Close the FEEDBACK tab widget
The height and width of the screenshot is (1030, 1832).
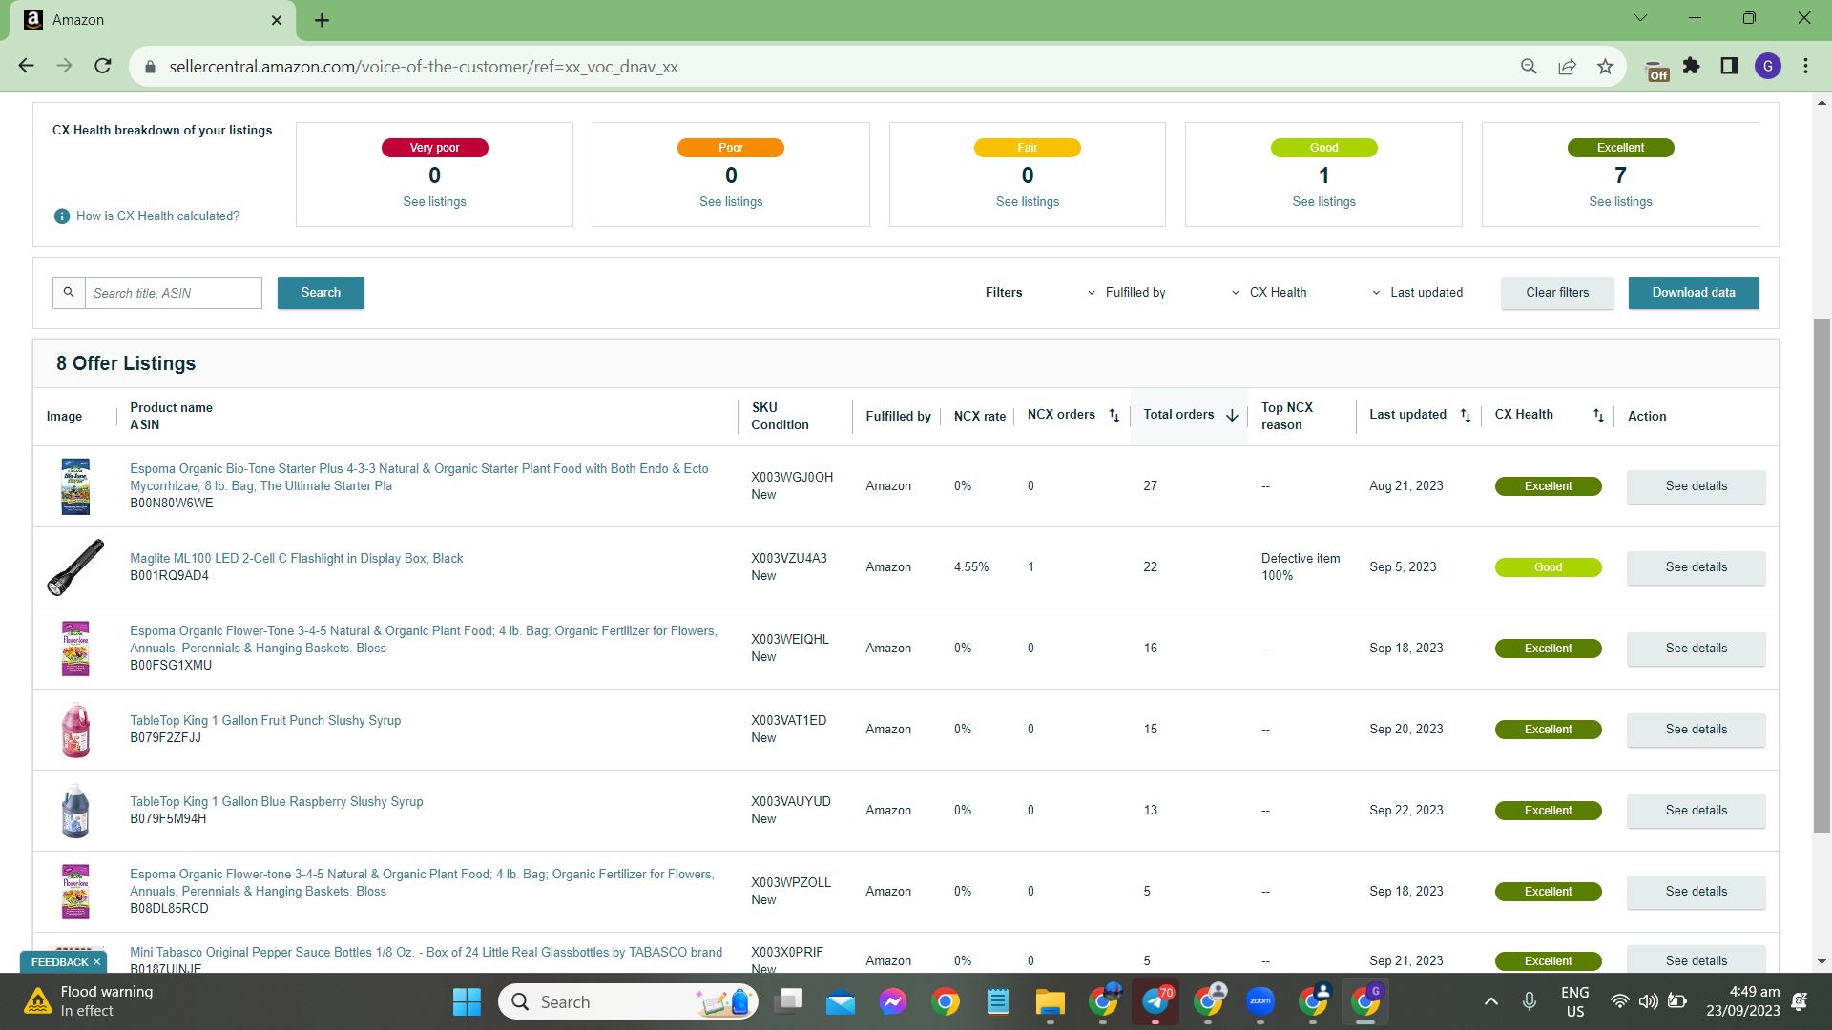96,962
